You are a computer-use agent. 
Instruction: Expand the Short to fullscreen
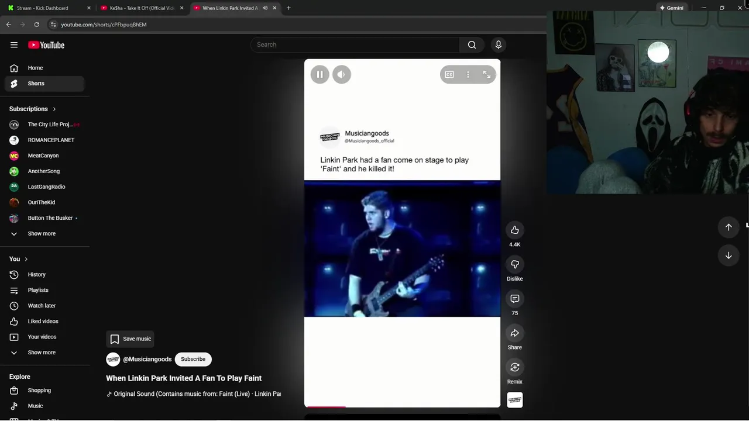[487, 74]
